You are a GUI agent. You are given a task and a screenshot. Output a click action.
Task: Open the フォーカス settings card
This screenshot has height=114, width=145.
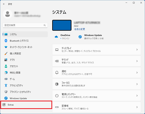pos(96,84)
